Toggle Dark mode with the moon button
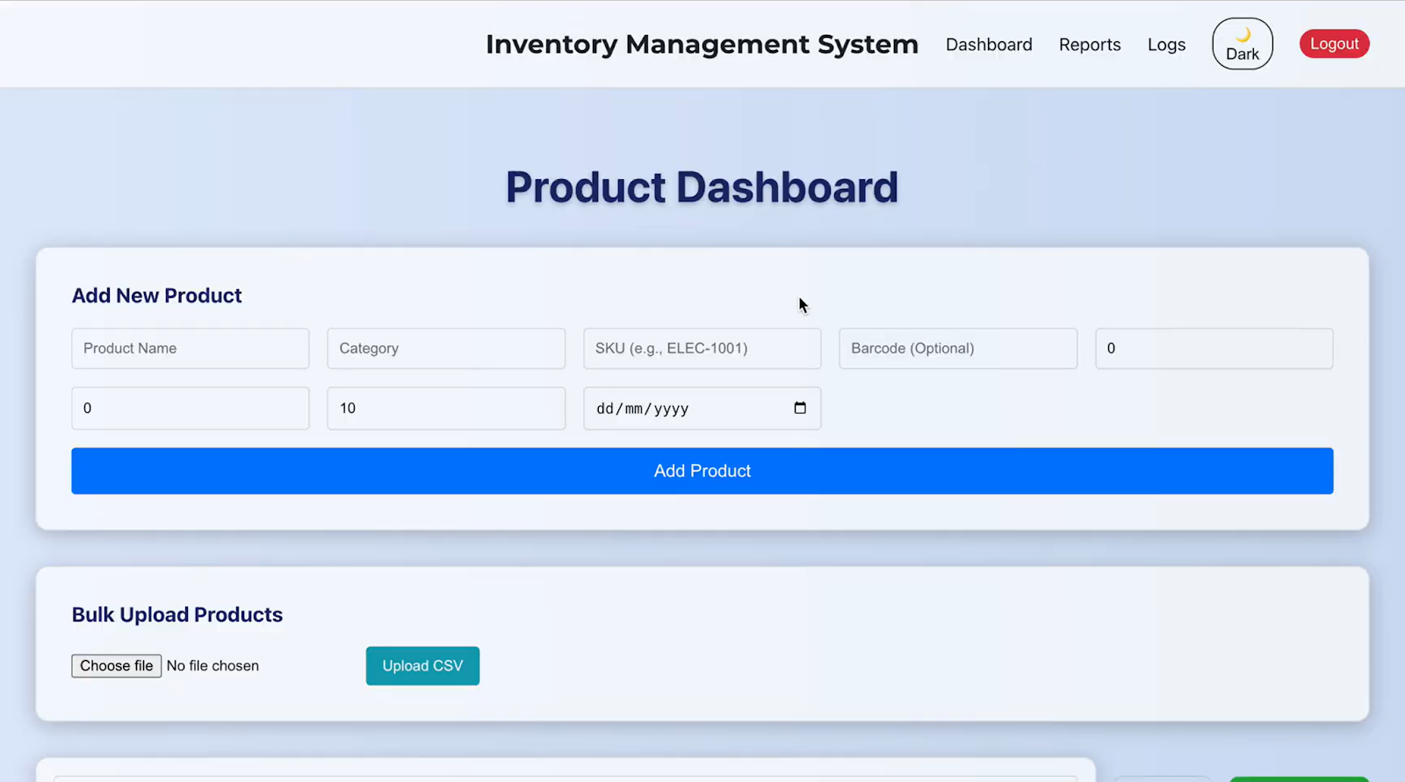The height and width of the screenshot is (782, 1405). pos(1242,44)
